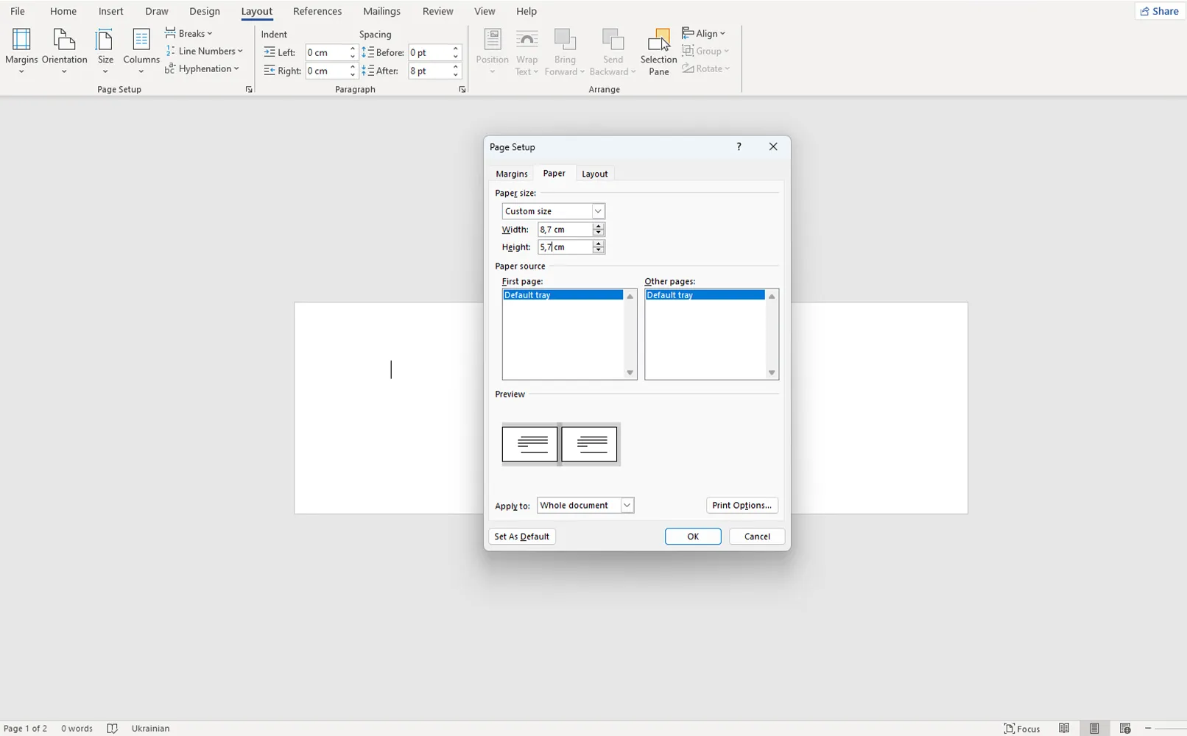
Task: Open the Margins gallery in the ribbon
Action: [x=21, y=51]
